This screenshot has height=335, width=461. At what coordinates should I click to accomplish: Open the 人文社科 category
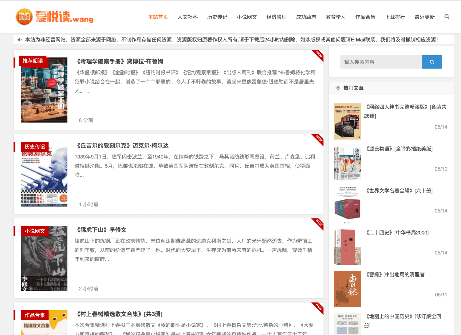point(187,17)
